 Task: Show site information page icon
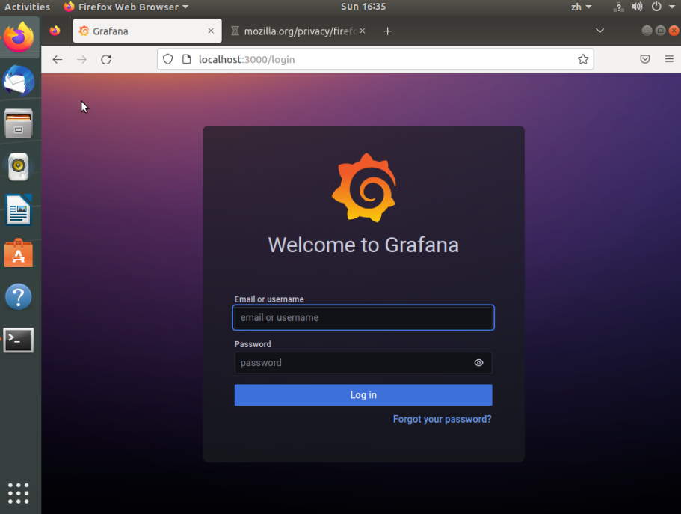[x=186, y=59]
